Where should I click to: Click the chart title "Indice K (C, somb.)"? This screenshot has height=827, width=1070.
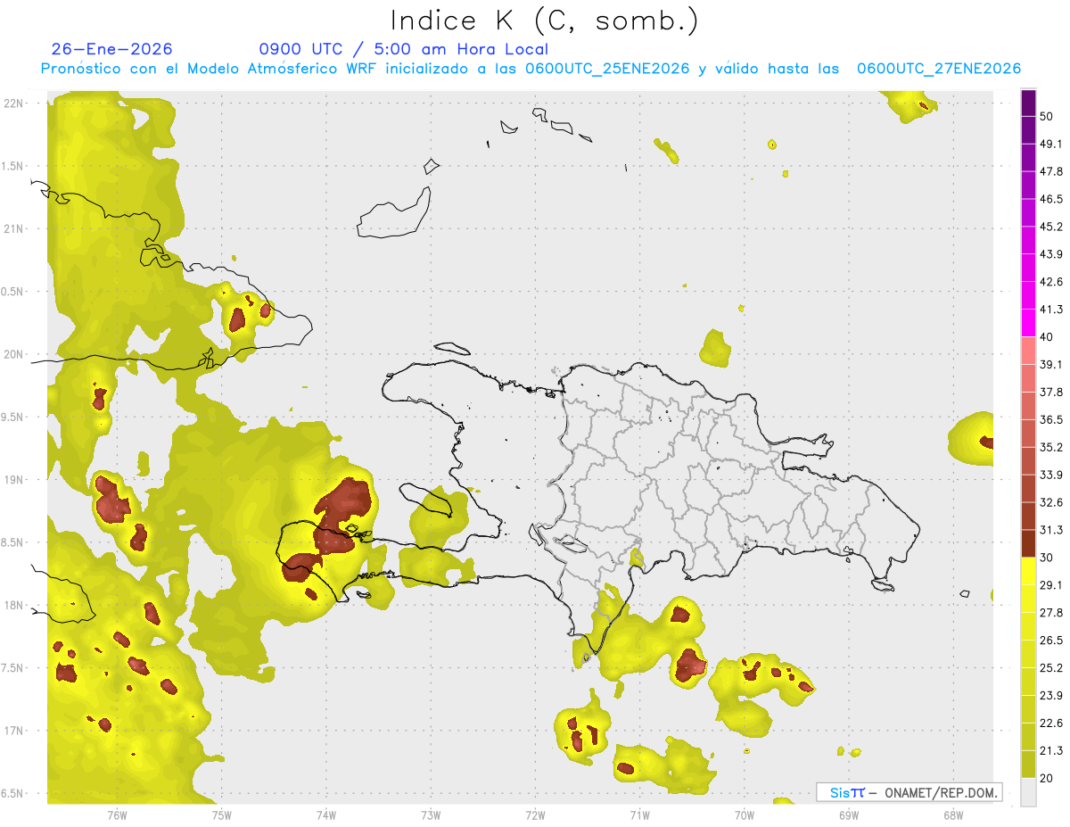pos(545,21)
